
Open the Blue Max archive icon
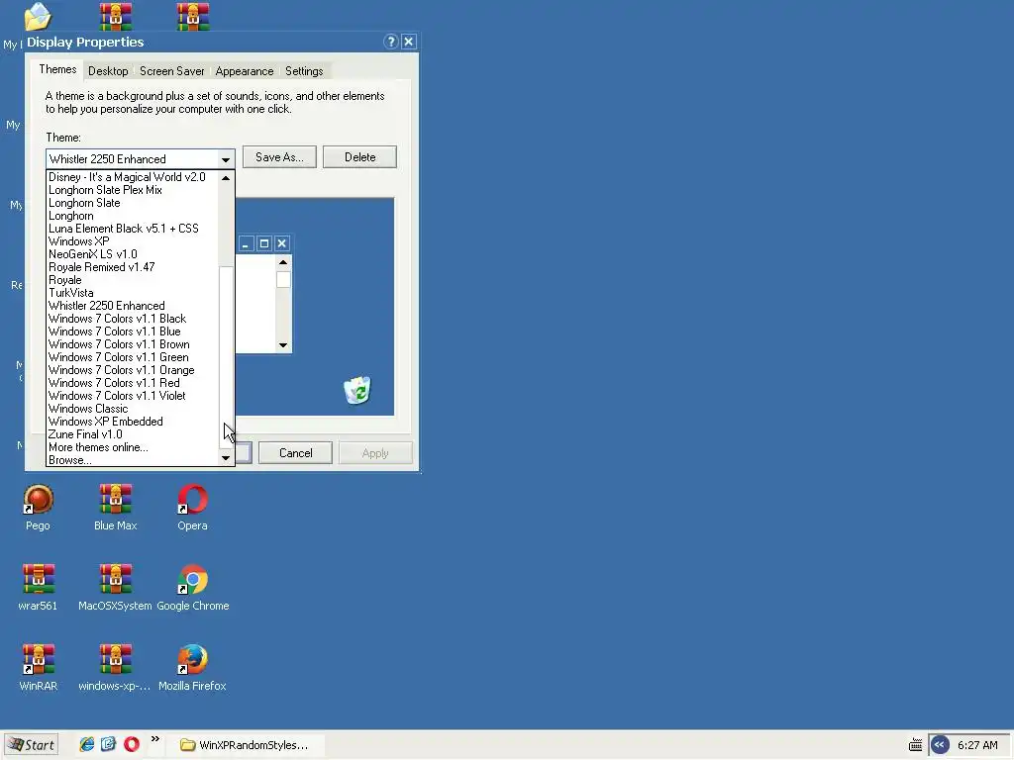coord(115,500)
